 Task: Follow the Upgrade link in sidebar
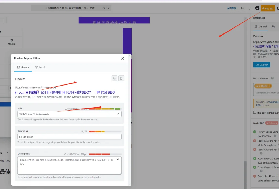click(x=274, y=102)
